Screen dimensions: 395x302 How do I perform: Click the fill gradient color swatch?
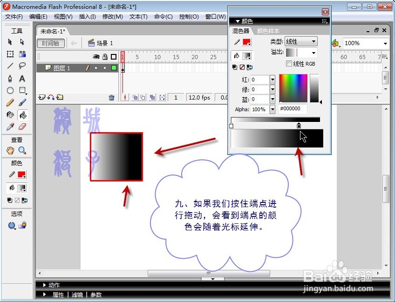pos(246,54)
